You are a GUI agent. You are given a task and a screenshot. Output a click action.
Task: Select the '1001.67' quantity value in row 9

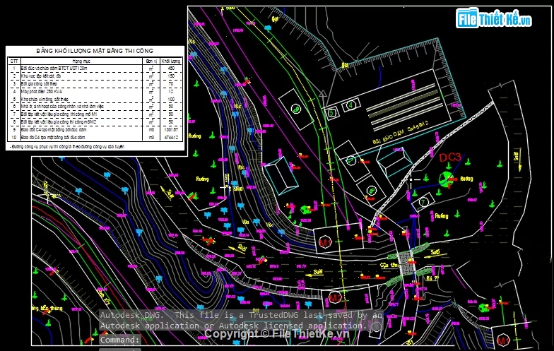point(171,130)
